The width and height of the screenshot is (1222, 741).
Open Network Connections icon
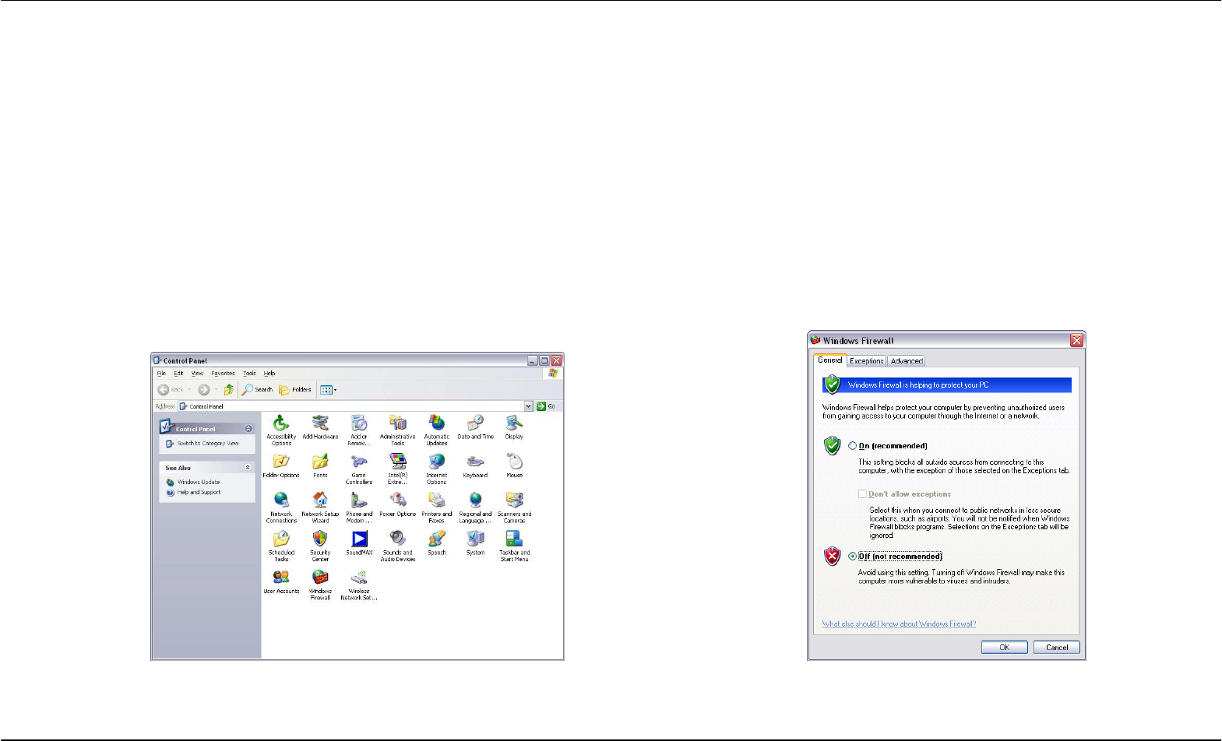tap(281, 507)
